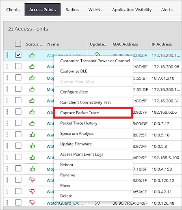Select the Access Points tab
Viewport: 182px width, 210px height.
click(43, 10)
